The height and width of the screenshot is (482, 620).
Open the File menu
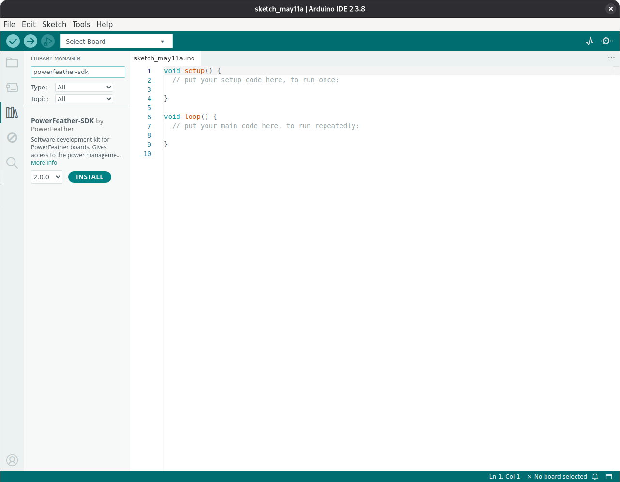click(9, 24)
